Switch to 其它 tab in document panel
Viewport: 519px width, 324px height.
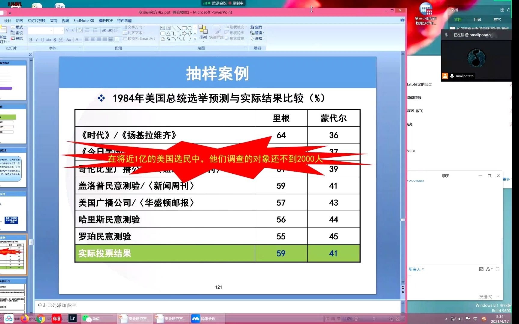click(497, 19)
